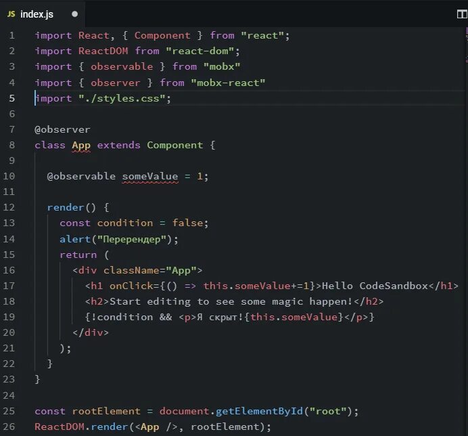Click the "Я скрыт!" paragraph text

tap(220, 317)
